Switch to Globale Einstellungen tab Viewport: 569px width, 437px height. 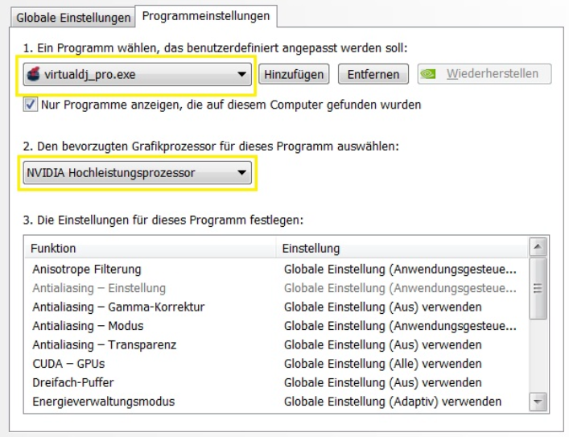[72, 17]
